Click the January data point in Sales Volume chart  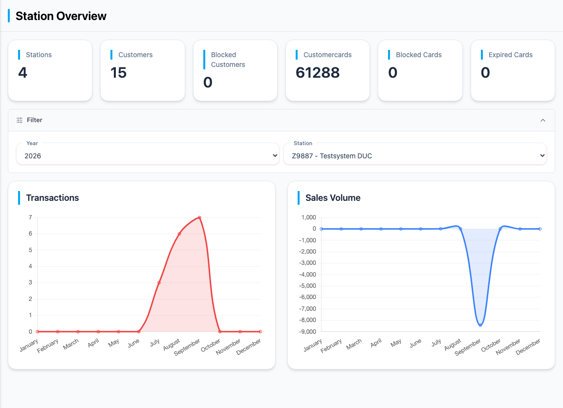[322, 229]
